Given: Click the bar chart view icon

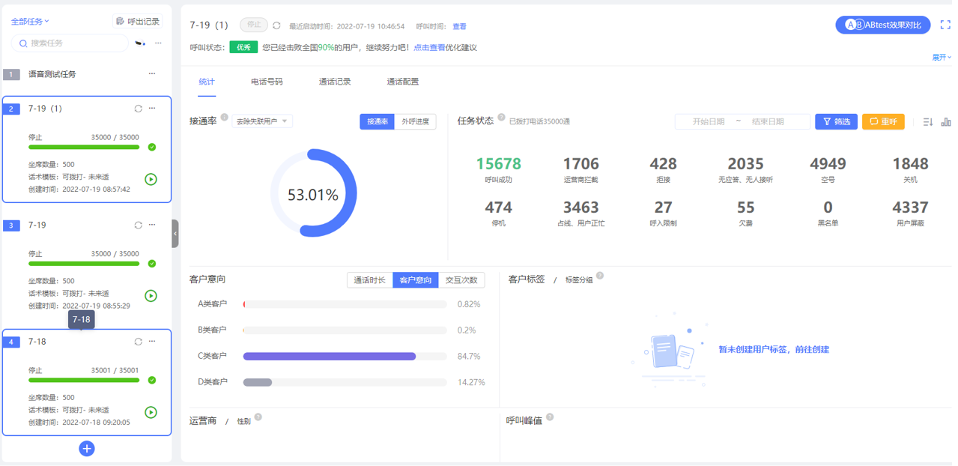Looking at the screenshot, I should tap(945, 121).
